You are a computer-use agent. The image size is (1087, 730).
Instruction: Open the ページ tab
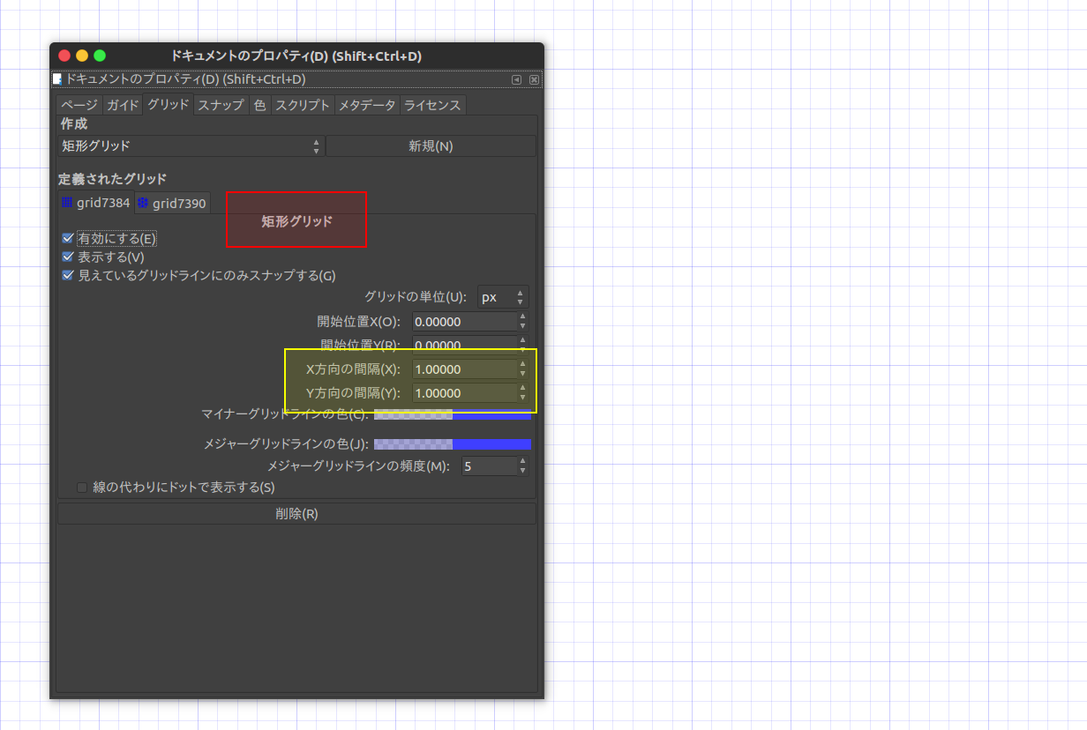point(79,105)
